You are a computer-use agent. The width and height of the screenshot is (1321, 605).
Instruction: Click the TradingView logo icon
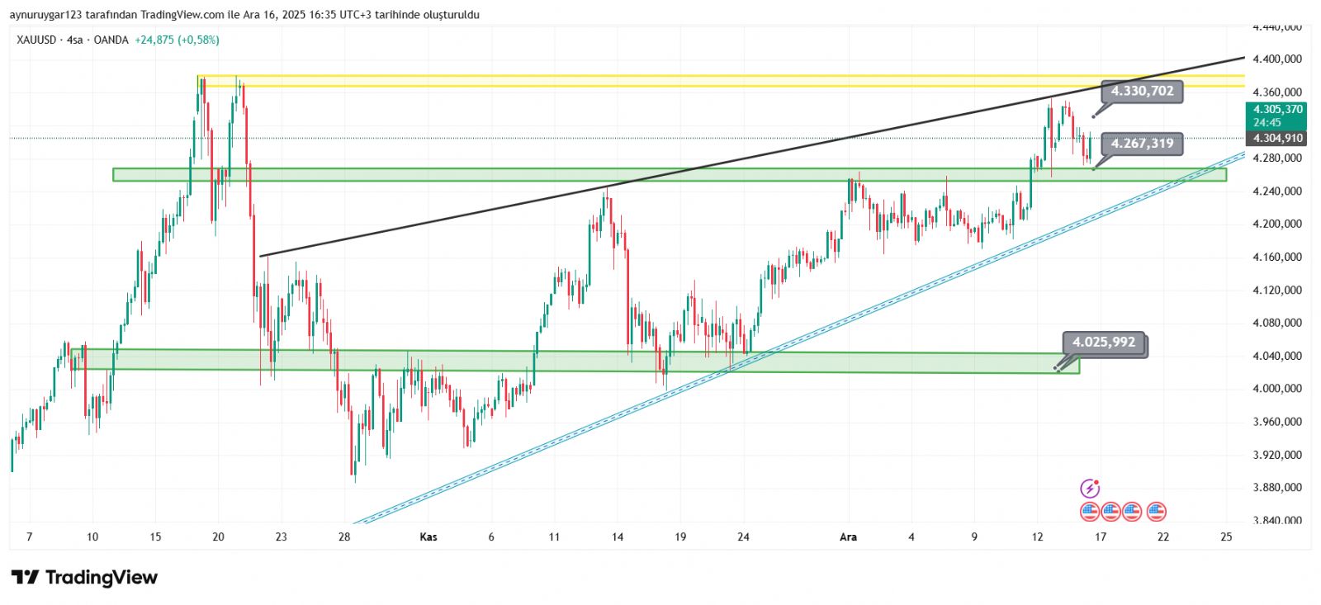pos(25,577)
